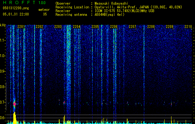Click the wide green noise band before 2204

pyautogui.click(x=69, y=70)
